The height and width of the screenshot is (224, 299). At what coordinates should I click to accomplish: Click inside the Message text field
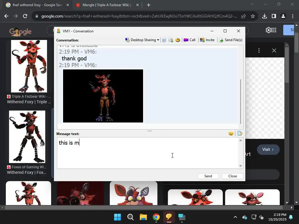pos(148,153)
